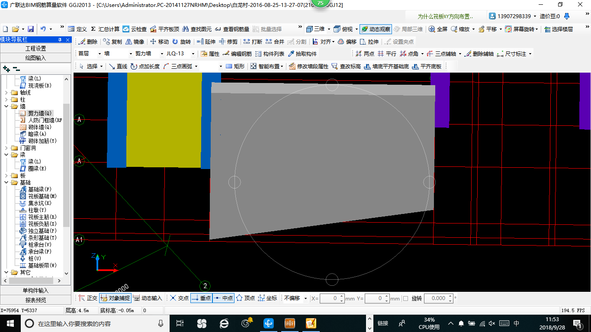
Task: Toggle 动态观察 dynamic orbit
Action: coord(376,29)
